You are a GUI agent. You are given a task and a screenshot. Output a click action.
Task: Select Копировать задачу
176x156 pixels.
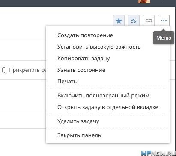tap(84, 59)
